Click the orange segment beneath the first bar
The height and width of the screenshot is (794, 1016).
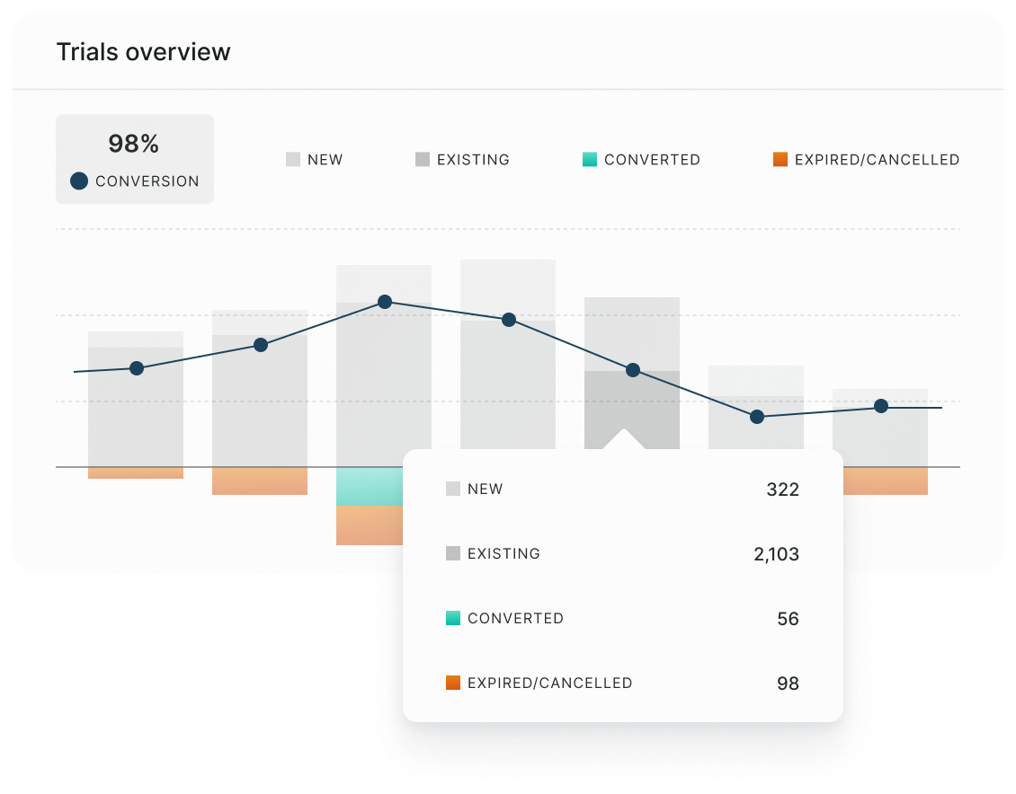pos(136,473)
